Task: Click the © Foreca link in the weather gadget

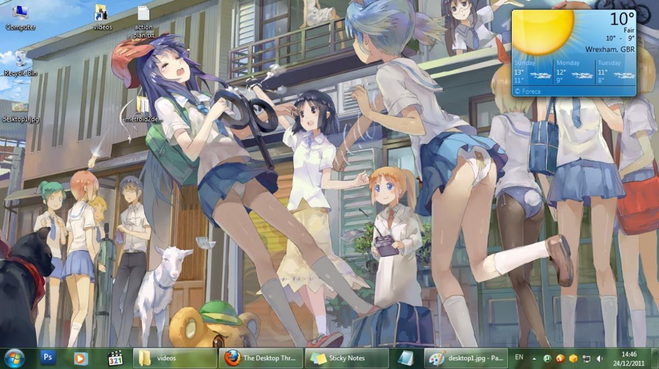Action: (x=528, y=91)
